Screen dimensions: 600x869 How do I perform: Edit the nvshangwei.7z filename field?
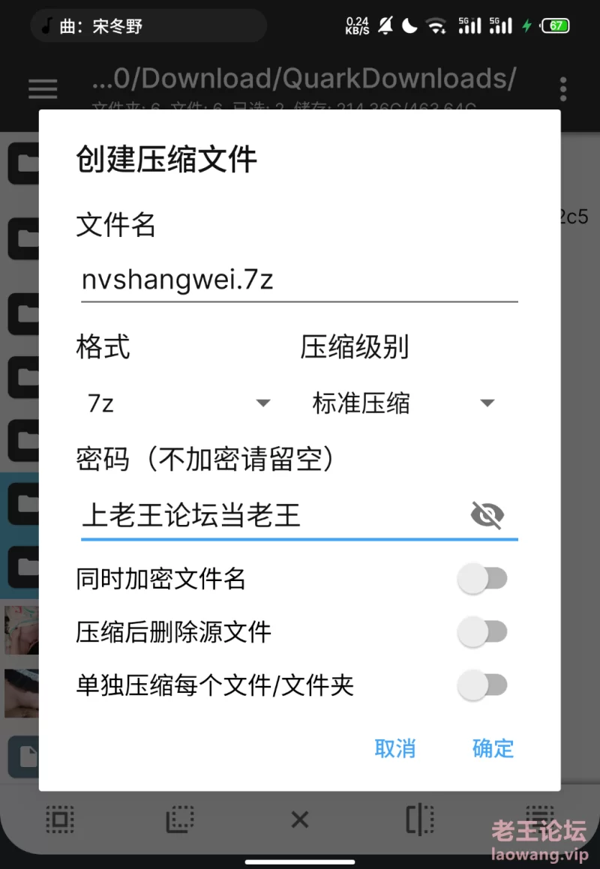(299, 280)
